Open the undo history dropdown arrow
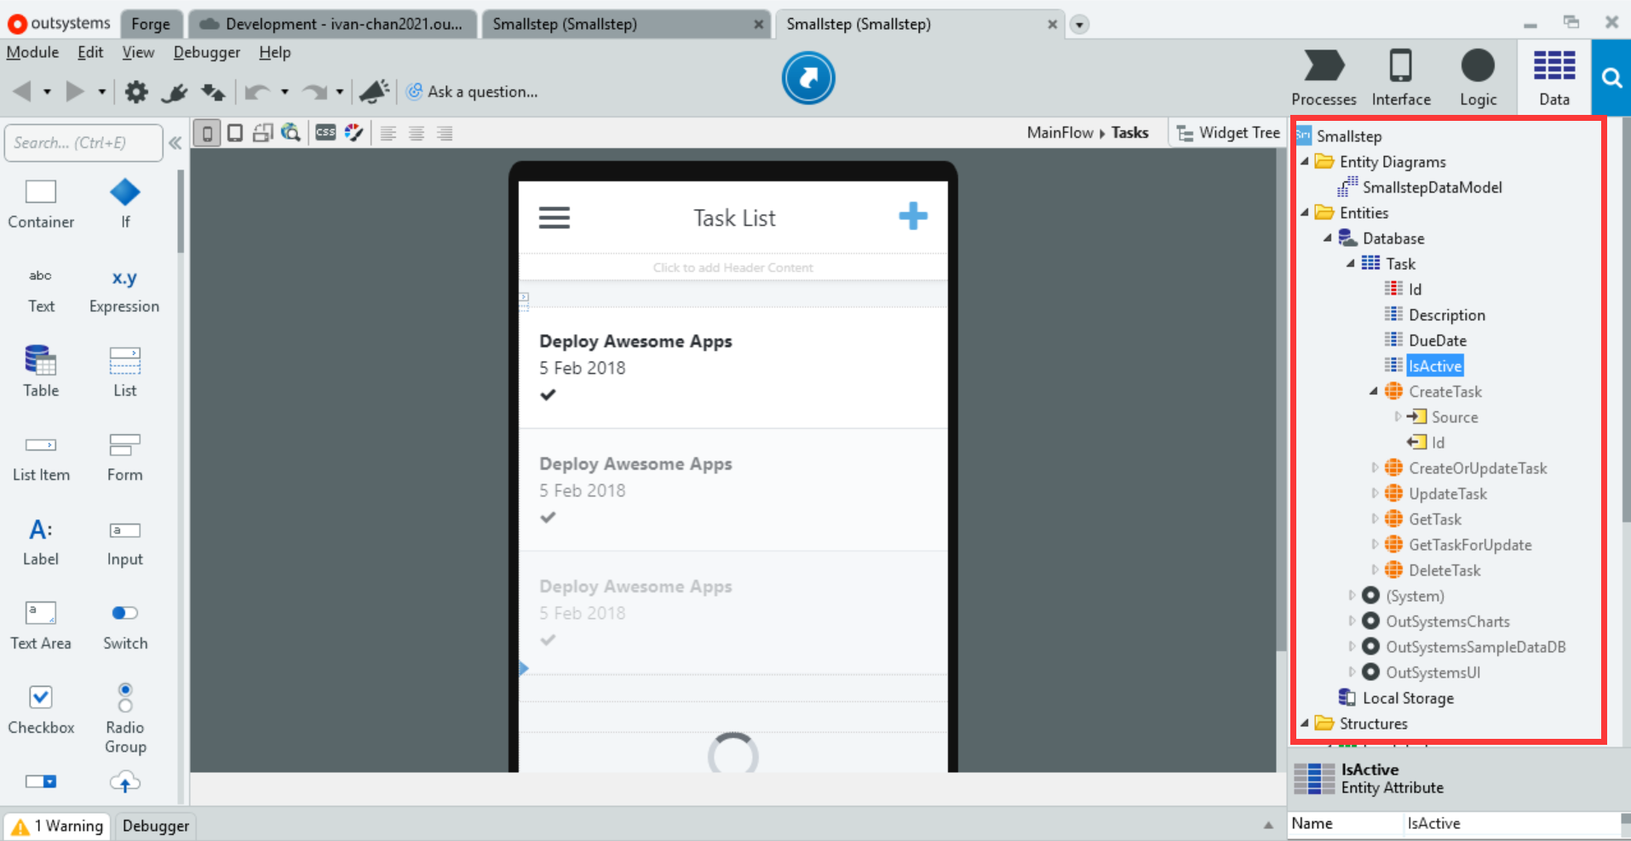The height and width of the screenshot is (841, 1631). pos(284,92)
